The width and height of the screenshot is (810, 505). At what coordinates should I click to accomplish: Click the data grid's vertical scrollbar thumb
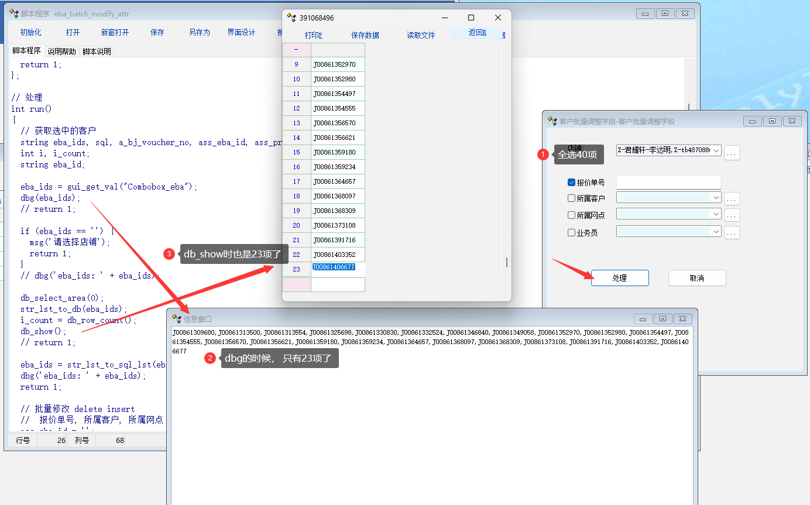pos(507,262)
